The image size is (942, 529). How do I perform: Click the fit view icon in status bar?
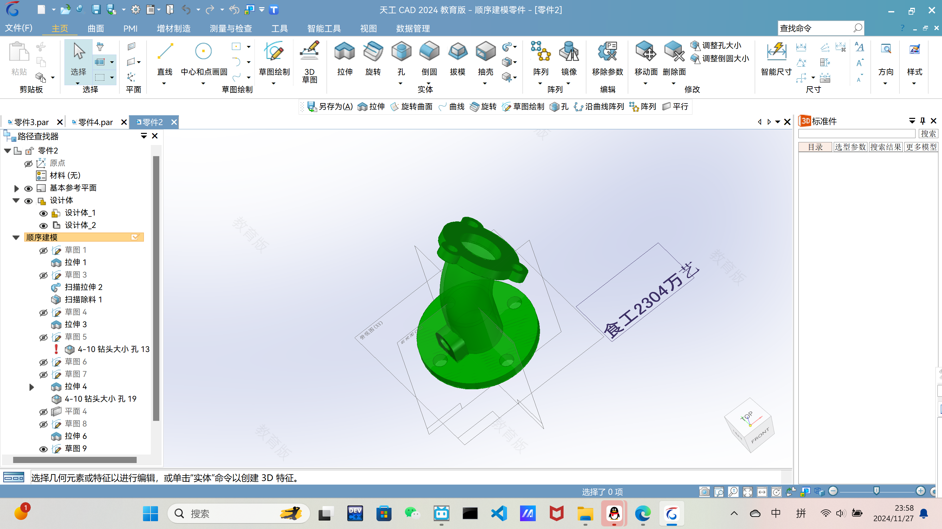[x=747, y=492]
